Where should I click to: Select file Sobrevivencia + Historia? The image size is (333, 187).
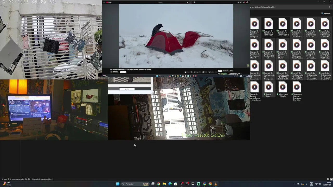(x=283, y=90)
